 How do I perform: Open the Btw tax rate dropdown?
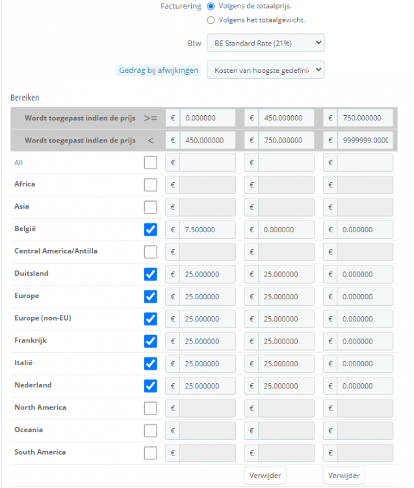[265, 43]
